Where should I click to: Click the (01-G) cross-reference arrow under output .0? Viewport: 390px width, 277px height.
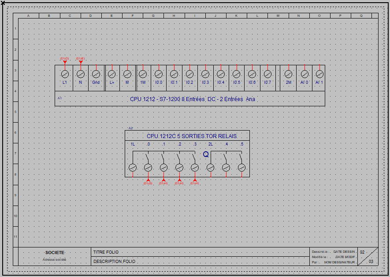coord(148,181)
